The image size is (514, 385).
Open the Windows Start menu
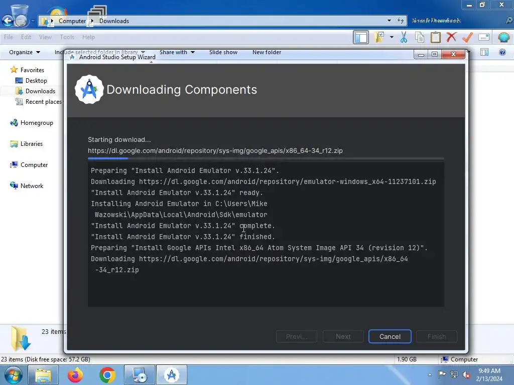13,375
